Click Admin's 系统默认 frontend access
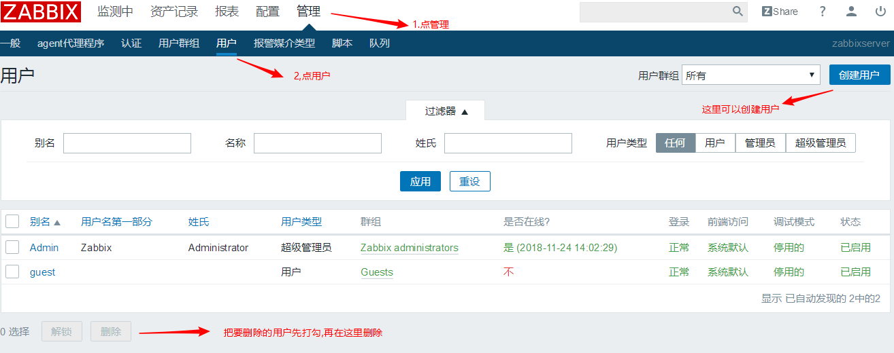Image resolution: width=894 pixels, height=353 pixels. pyautogui.click(x=728, y=248)
